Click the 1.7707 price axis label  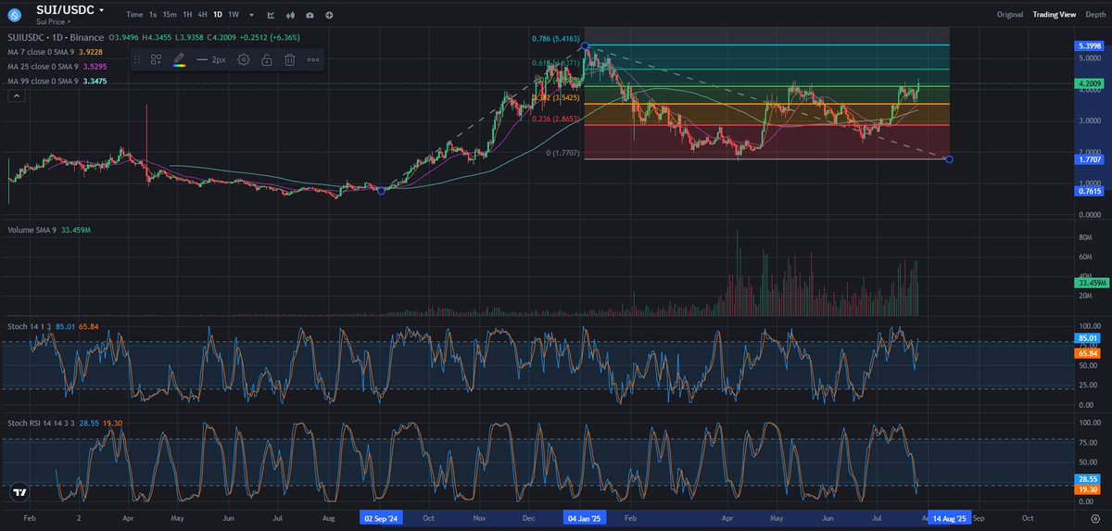[x=1088, y=159]
